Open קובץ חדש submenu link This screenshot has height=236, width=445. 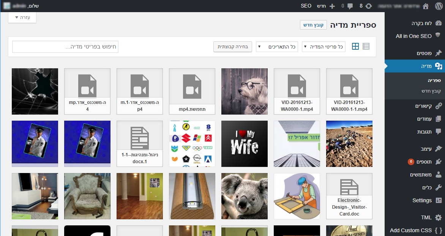pyautogui.click(x=431, y=91)
